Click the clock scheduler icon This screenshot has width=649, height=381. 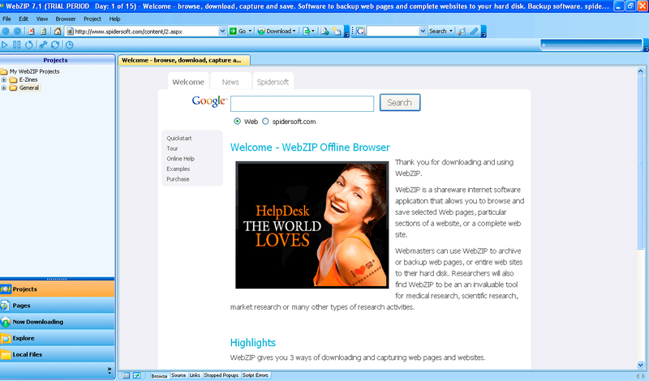tap(70, 45)
